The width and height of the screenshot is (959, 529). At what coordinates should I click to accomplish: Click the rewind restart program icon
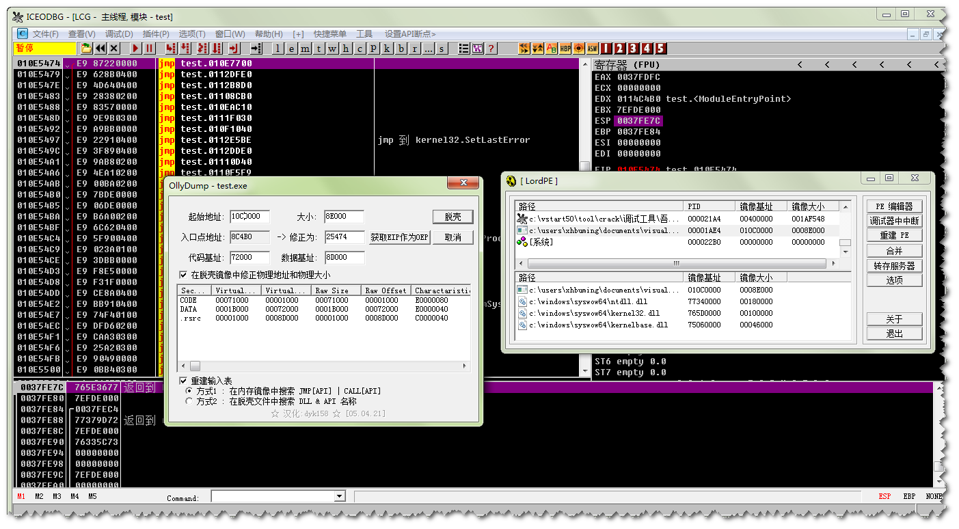[x=100, y=49]
